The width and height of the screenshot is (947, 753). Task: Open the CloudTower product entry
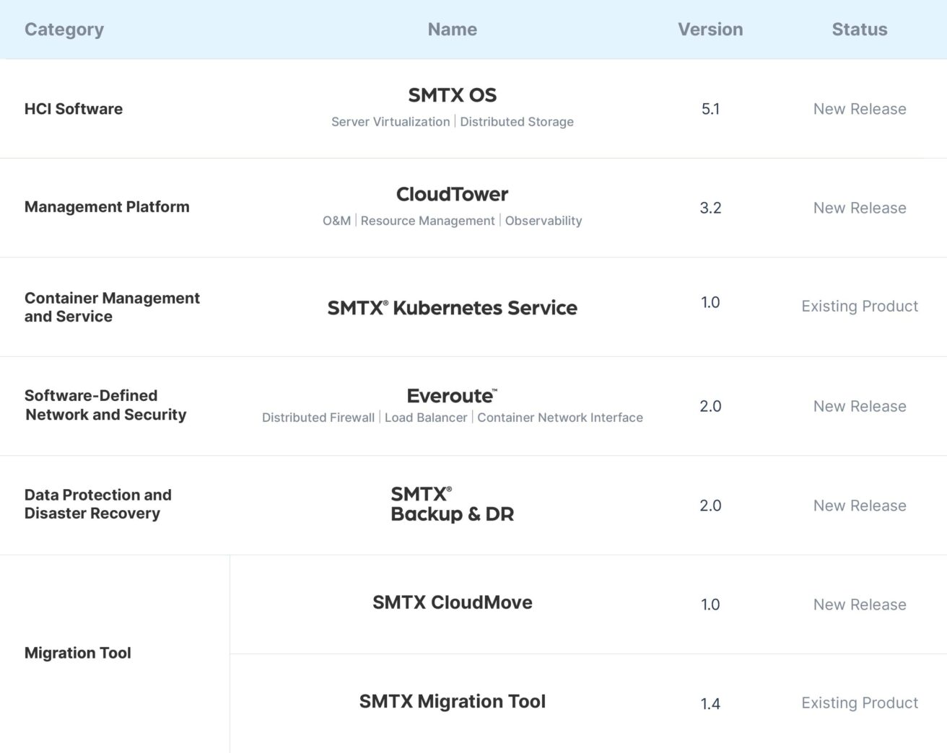pyautogui.click(x=452, y=194)
